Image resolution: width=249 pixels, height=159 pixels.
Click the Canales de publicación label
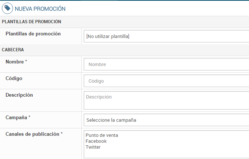pos(32,134)
